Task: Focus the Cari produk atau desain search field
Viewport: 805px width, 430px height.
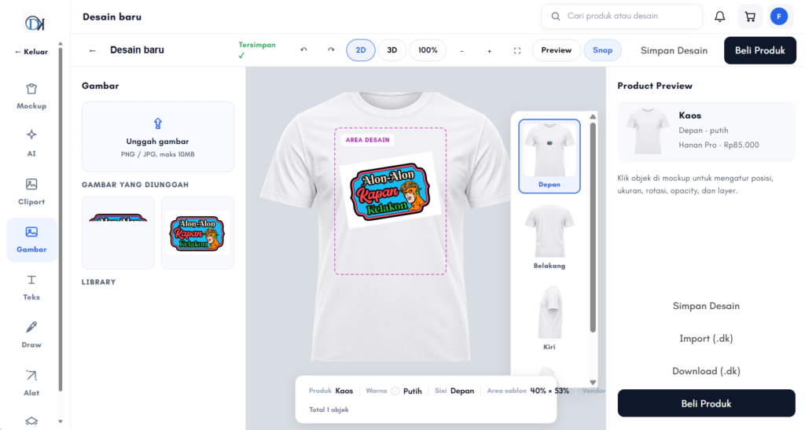Action: click(x=622, y=17)
